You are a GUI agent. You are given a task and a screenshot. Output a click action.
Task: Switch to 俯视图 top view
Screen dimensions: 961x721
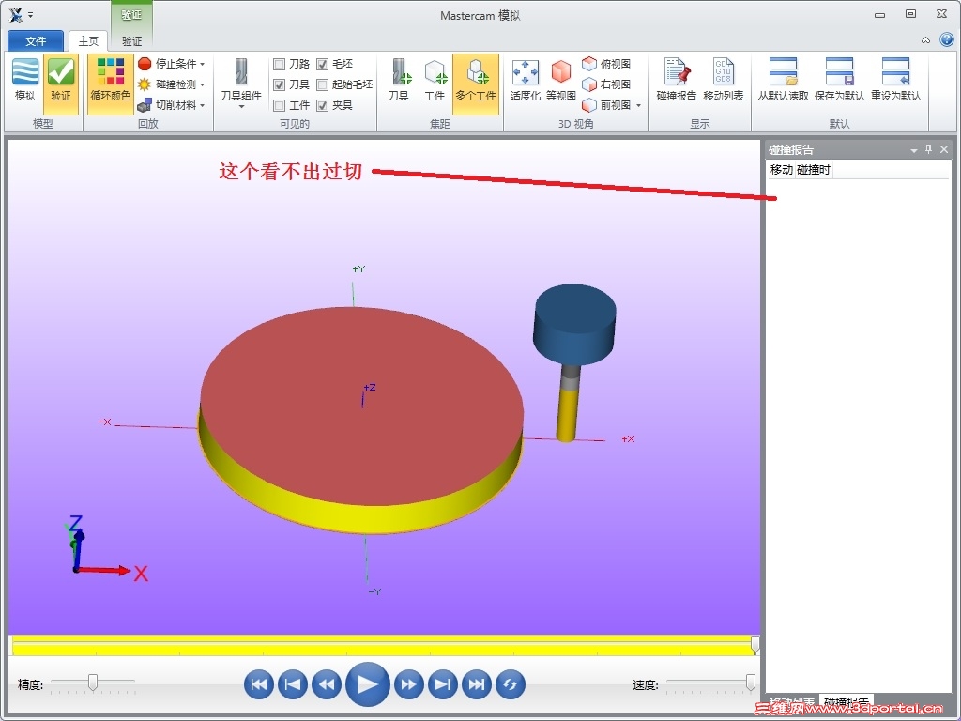(606, 64)
